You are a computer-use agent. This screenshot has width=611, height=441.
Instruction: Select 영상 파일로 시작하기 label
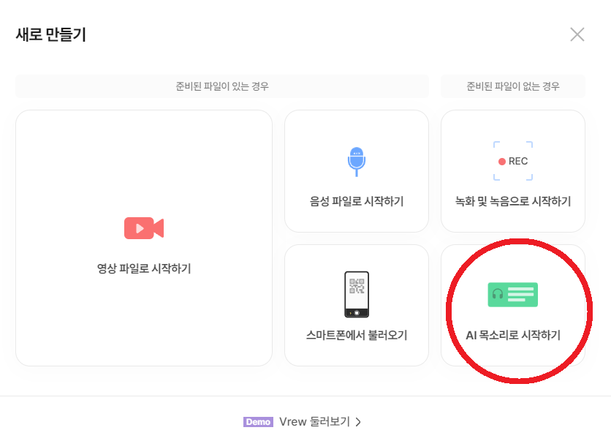pyautogui.click(x=144, y=268)
